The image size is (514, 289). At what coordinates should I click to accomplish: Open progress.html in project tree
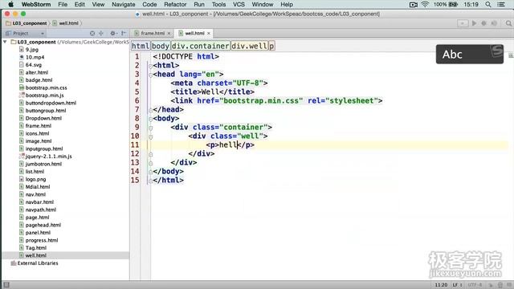pyautogui.click(x=42, y=240)
